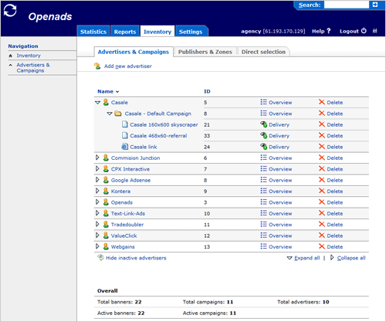Click the Logout link in header

click(349, 31)
